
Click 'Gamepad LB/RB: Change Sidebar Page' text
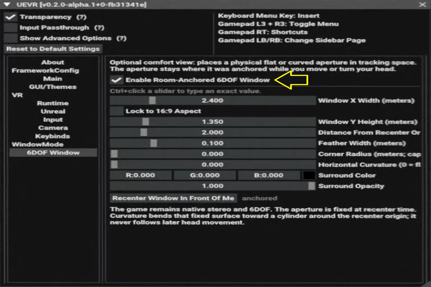coord(292,40)
